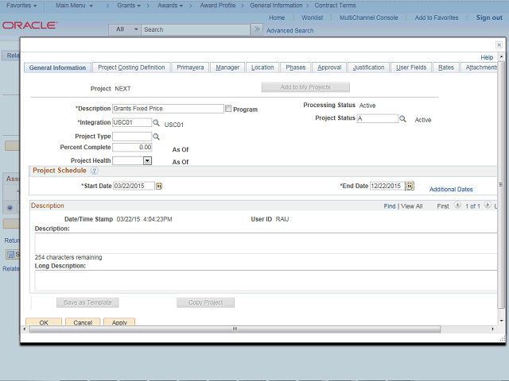Click the Find link in Description
The height and width of the screenshot is (381, 509).
coord(390,206)
